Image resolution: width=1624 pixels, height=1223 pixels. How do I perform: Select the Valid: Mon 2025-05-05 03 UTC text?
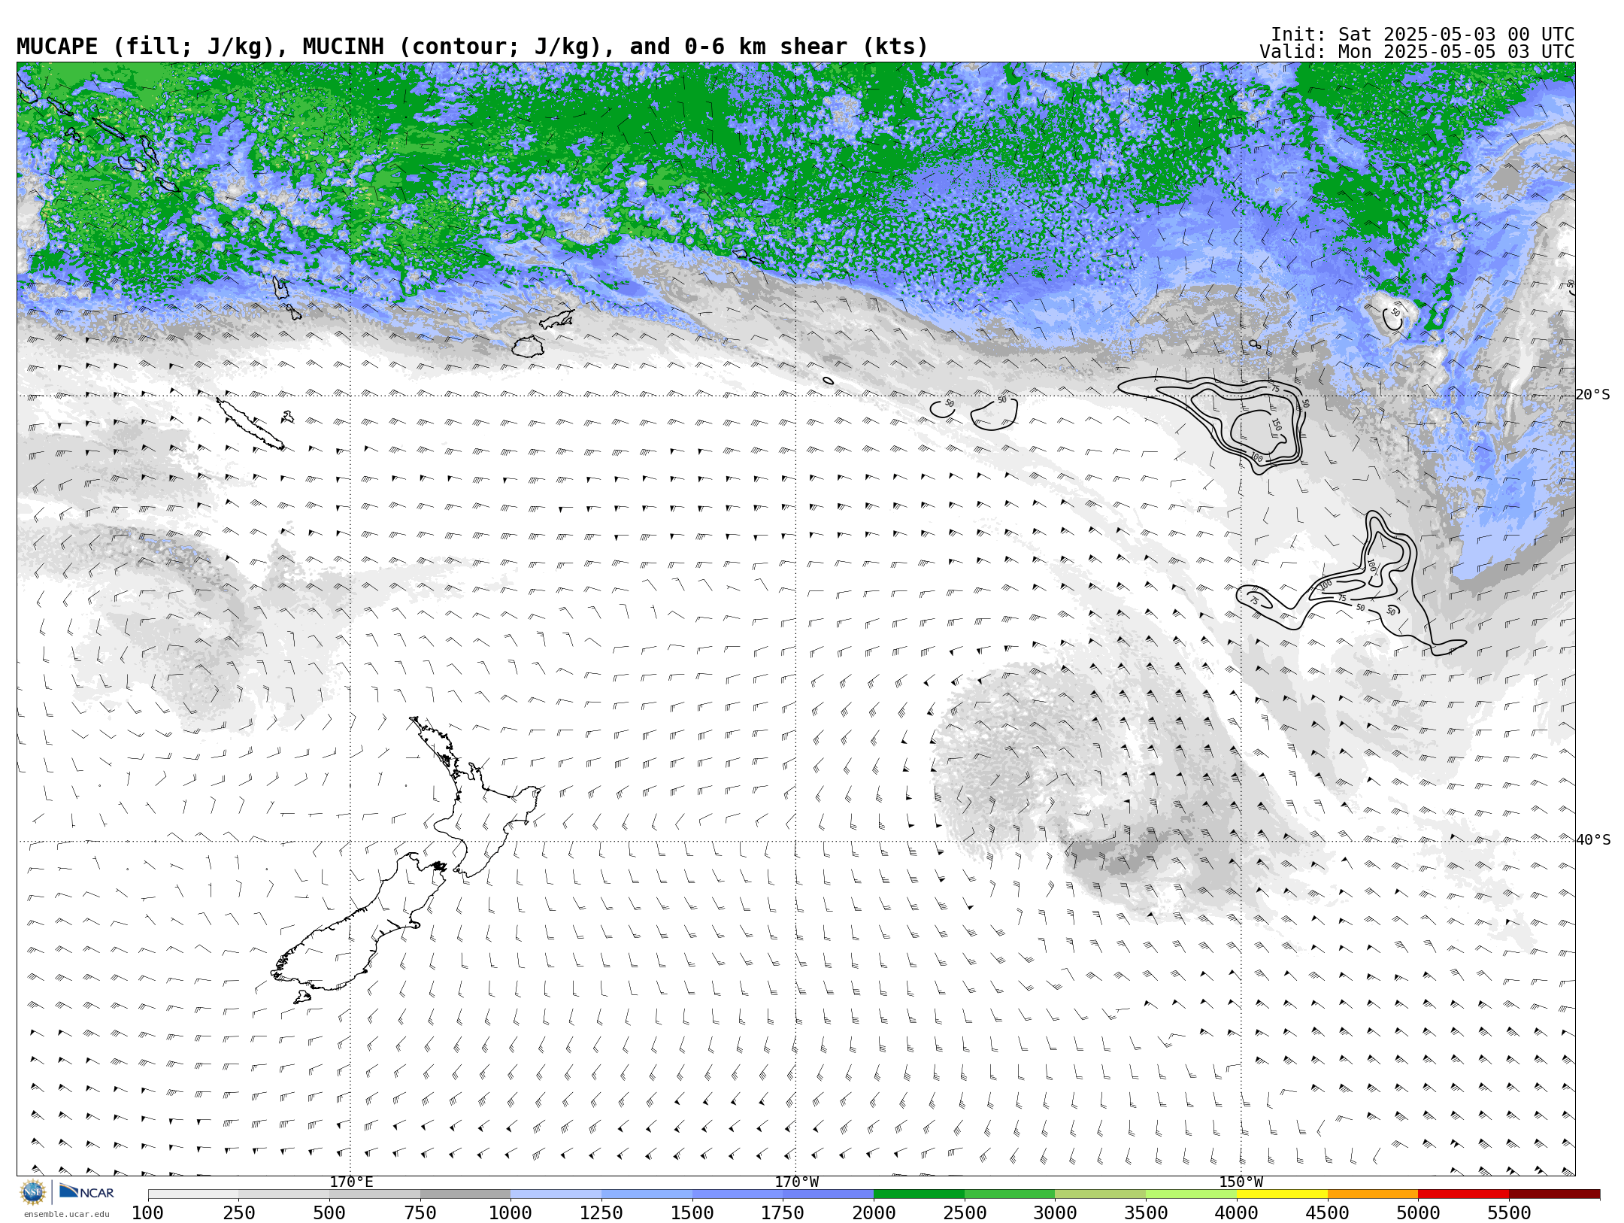[x=1416, y=52]
